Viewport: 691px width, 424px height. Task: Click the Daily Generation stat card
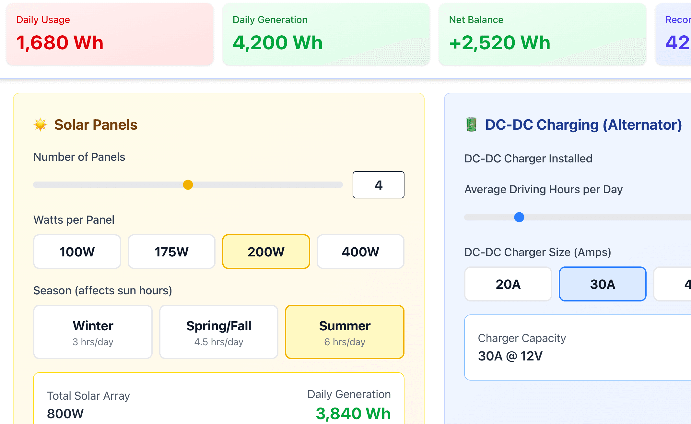(x=326, y=34)
